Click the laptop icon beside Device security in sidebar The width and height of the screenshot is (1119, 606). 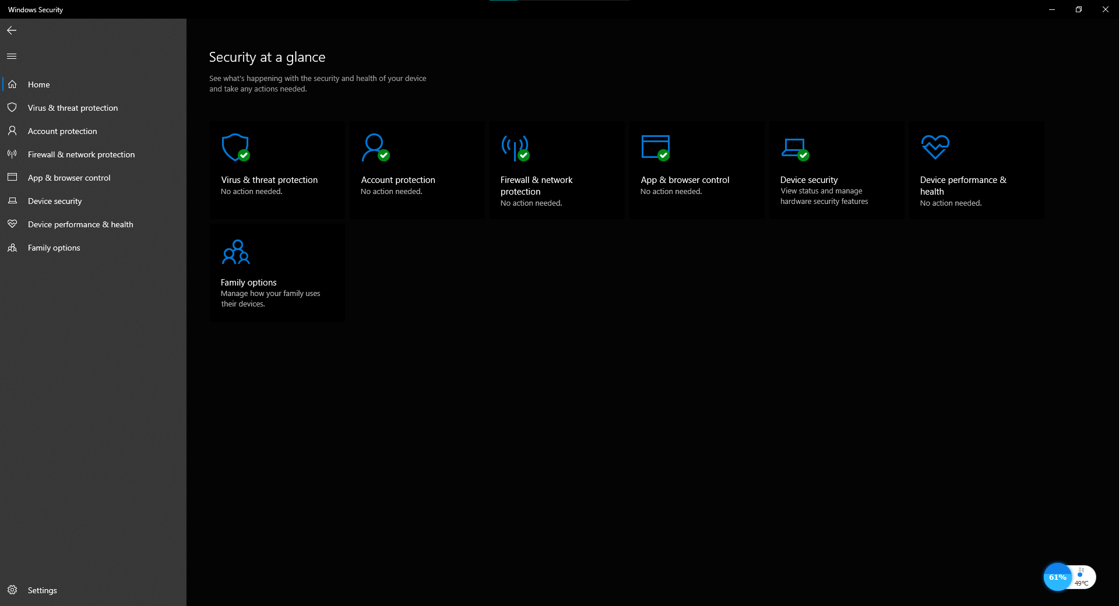point(12,201)
